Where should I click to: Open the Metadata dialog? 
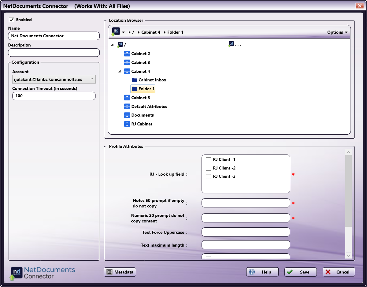(x=120, y=272)
